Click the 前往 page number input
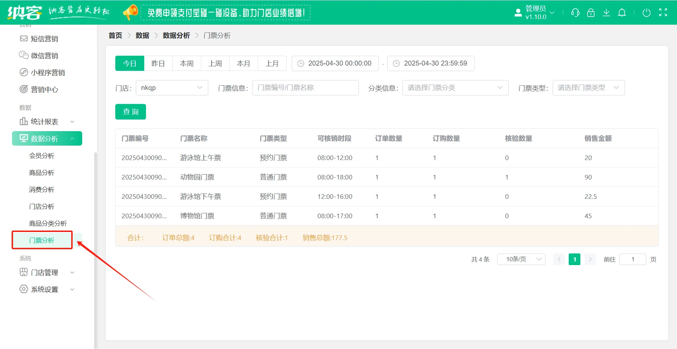The image size is (677, 349). (x=633, y=259)
